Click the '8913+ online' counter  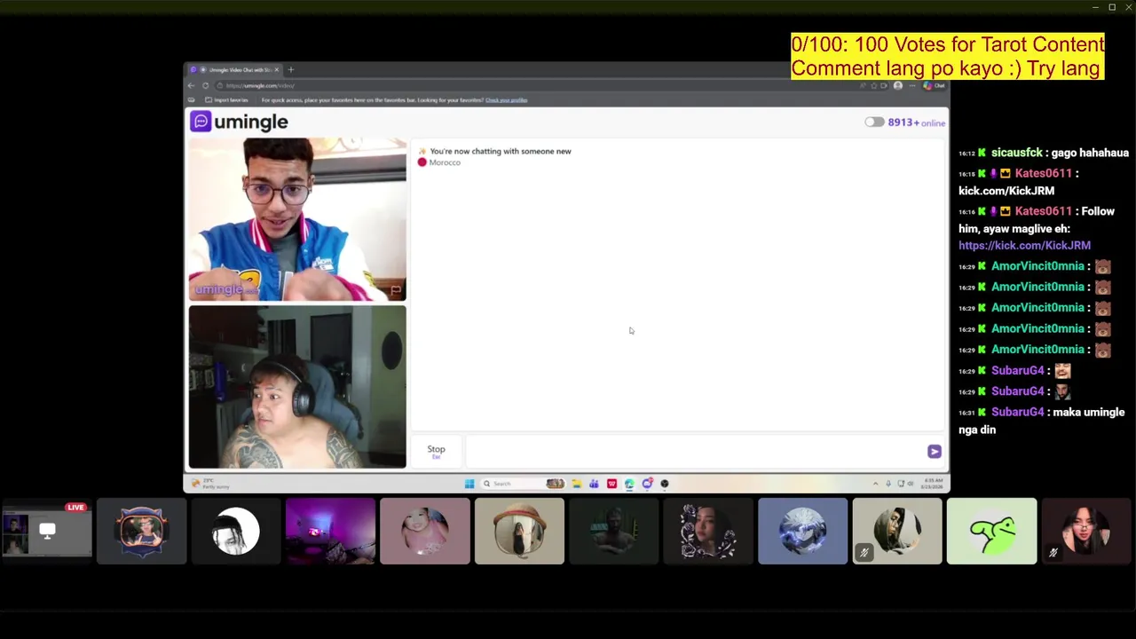click(x=917, y=122)
